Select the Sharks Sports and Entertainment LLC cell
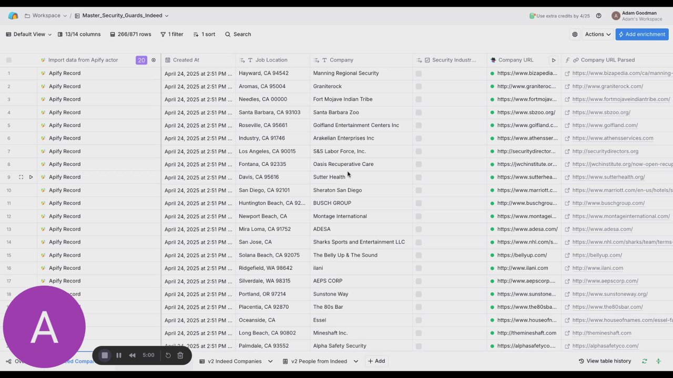This screenshot has width=673, height=378. pos(361,242)
